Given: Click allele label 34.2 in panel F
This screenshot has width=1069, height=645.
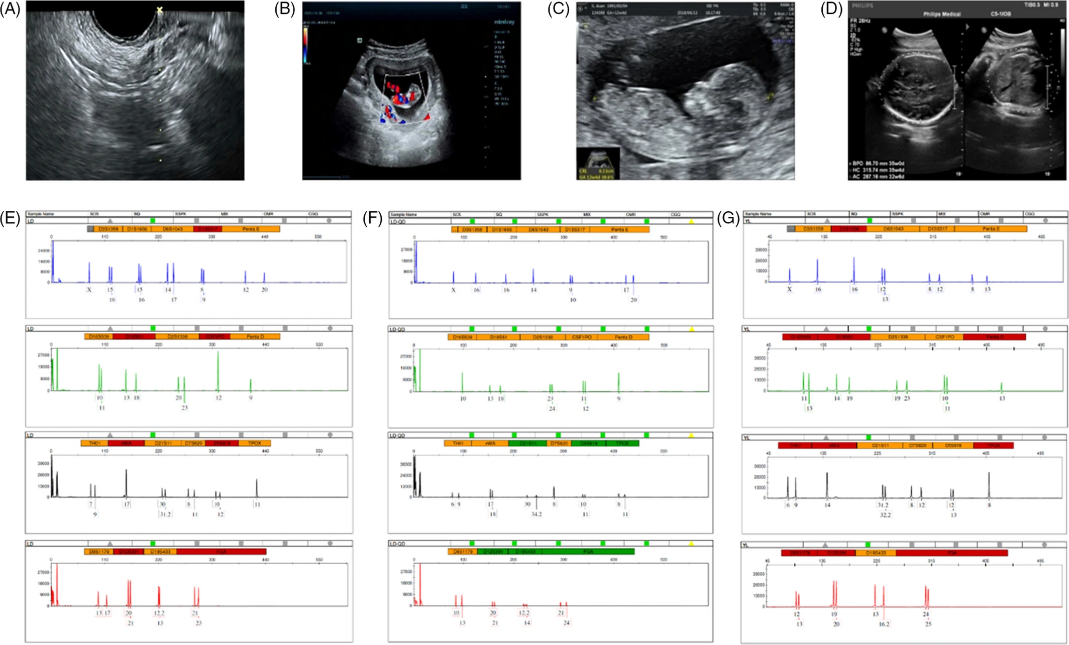Looking at the screenshot, I should (x=536, y=514).
